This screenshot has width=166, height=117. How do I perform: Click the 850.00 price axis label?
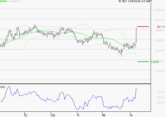160,40
